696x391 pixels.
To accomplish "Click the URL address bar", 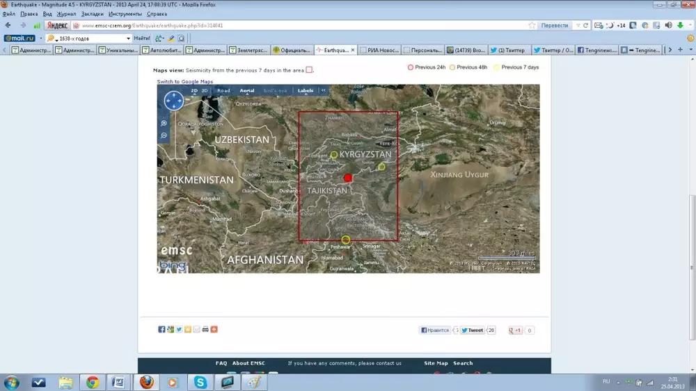I will click(x=299, y=25).
